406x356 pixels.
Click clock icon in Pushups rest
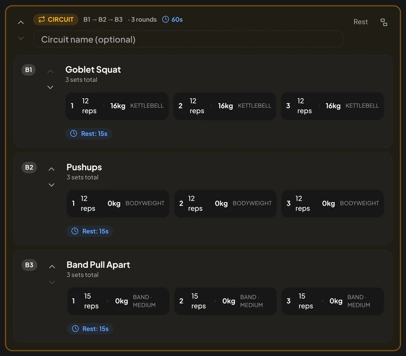coord(75,232)
